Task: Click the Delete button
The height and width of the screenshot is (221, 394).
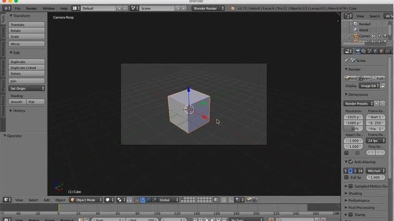Action: 26,74
